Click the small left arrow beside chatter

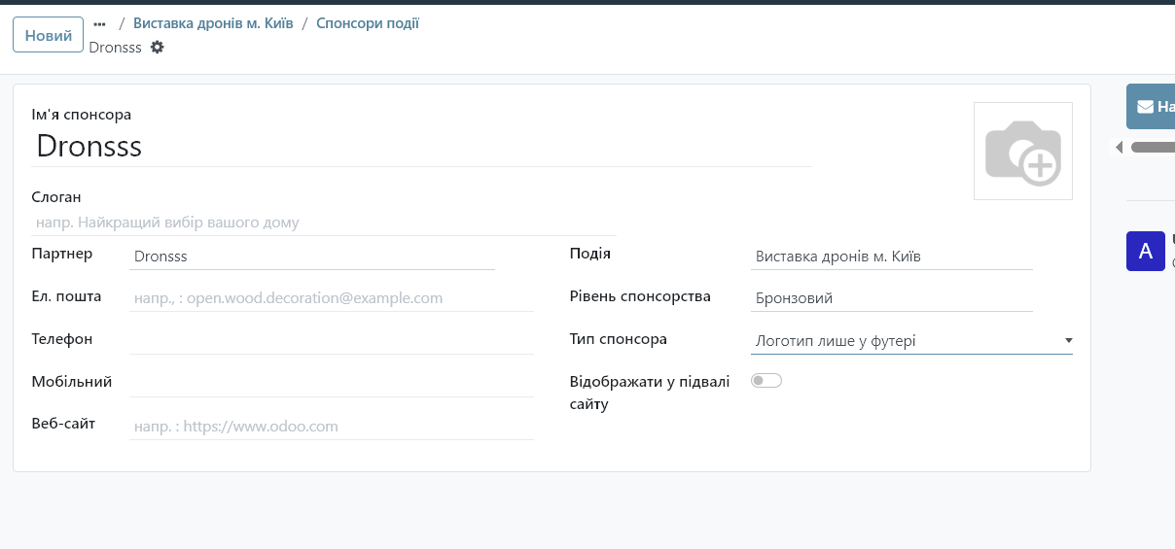(1119, 148)
